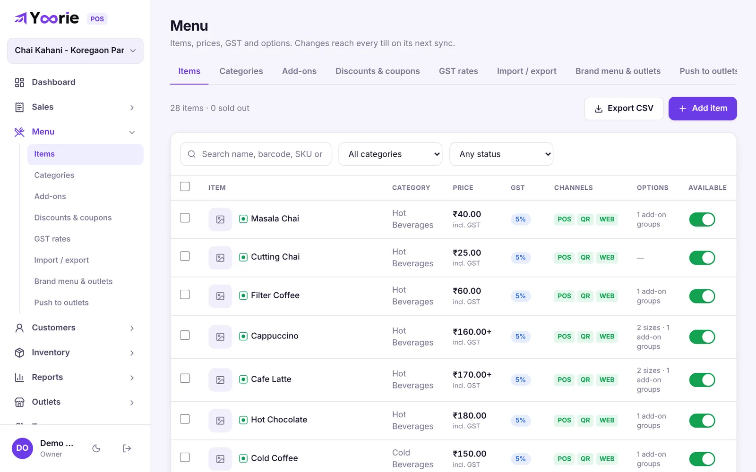Switch to the Categories tab
Viewport: 756px width, 472px height.
coord(241,71)
